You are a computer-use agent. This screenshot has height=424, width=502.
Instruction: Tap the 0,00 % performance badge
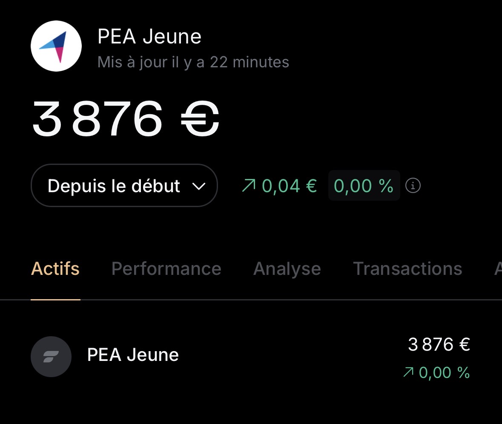tap(364, 186)
